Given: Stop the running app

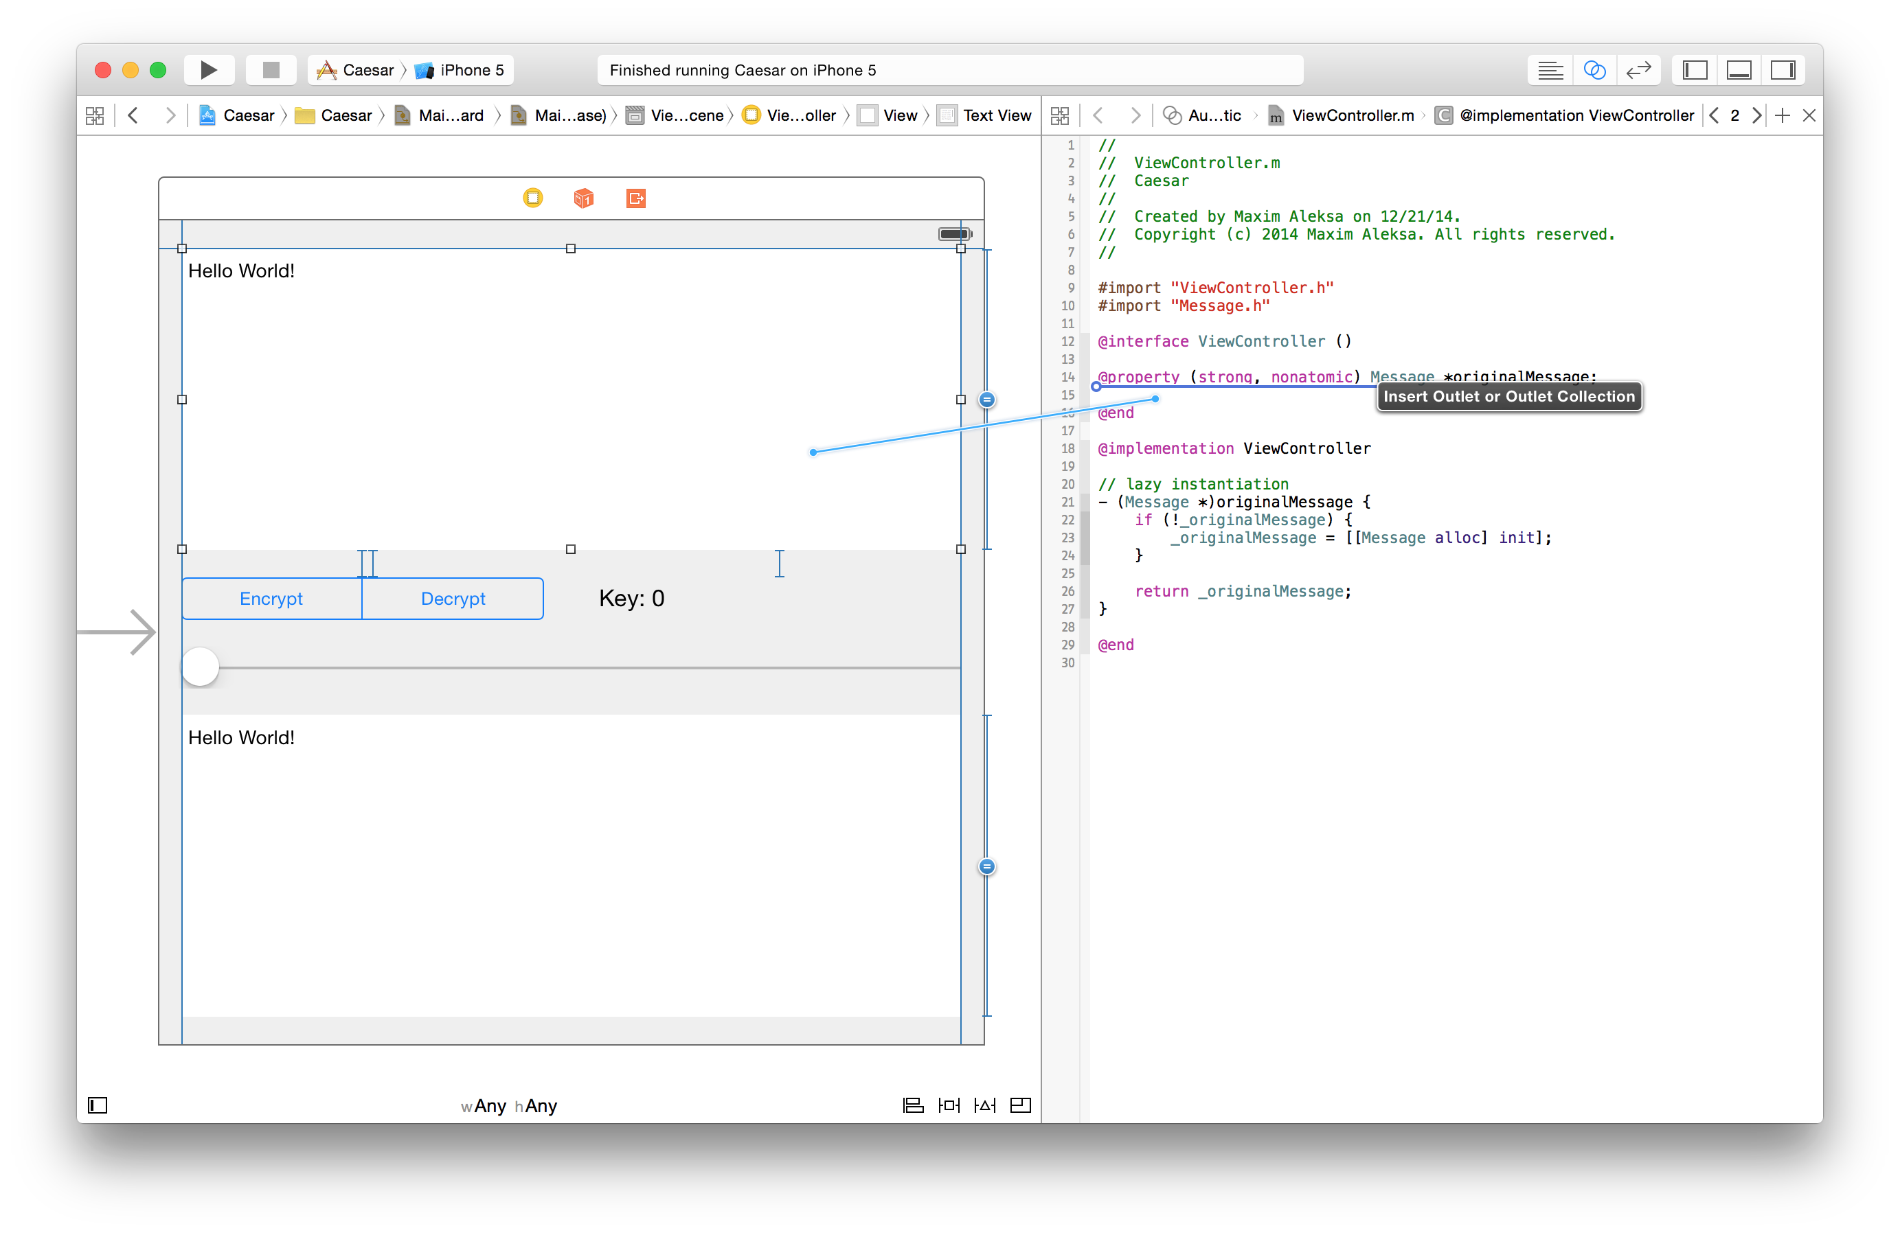Looking at the screenshot, I should pos(271,70).
